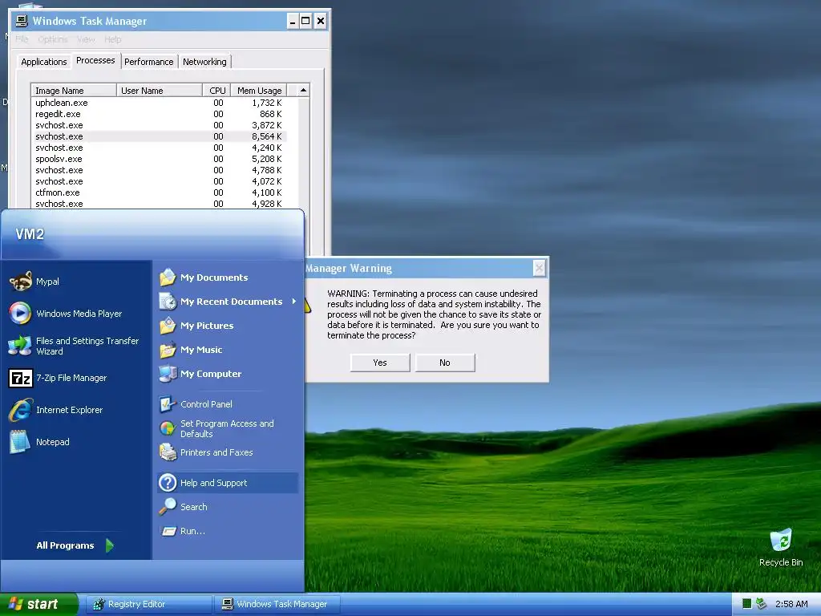Sort processes by User Name column
Screen dimensions: 821x616
(x=160, y=90)
